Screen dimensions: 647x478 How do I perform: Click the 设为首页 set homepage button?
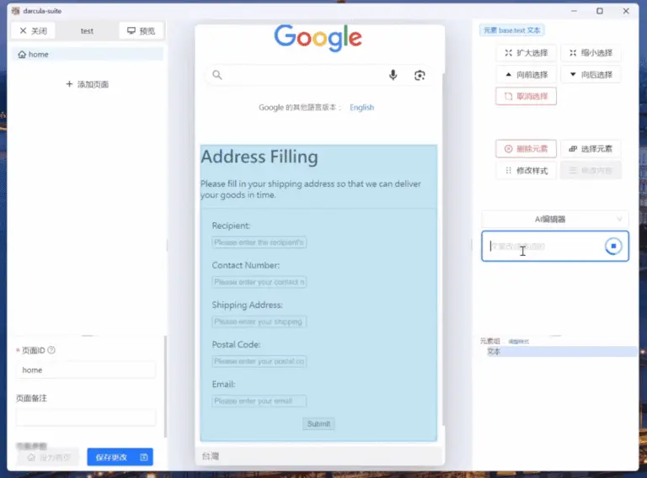tap(48, 458)
